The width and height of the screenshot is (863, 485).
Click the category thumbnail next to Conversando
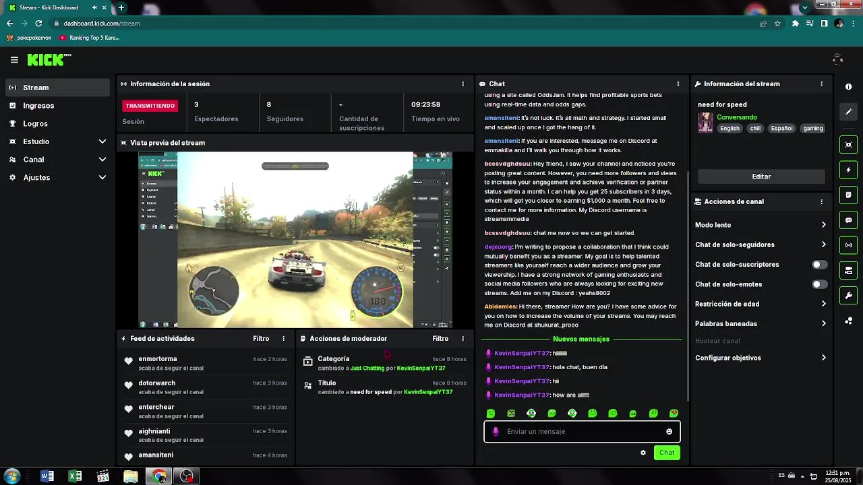coord(705,123)
